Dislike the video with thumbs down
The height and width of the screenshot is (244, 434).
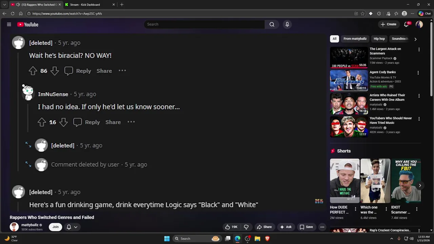(x=246, y=227)
